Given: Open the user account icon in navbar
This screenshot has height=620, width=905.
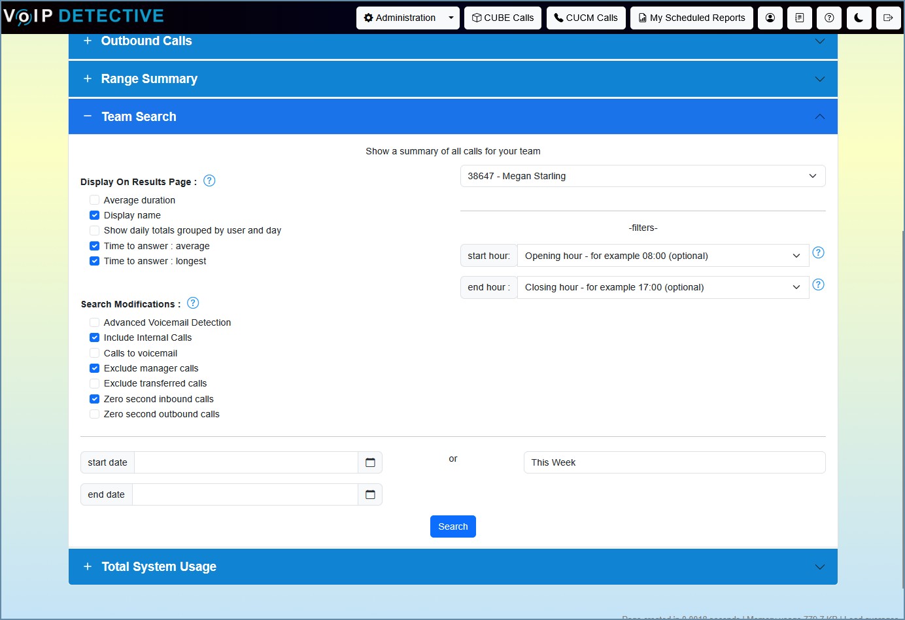Looking at the screenshot, I should coord(770,18).
